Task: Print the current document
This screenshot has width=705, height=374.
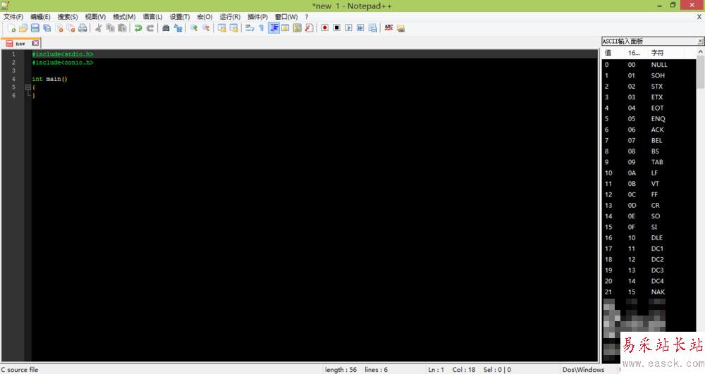Action: click(x=82, y=28)
